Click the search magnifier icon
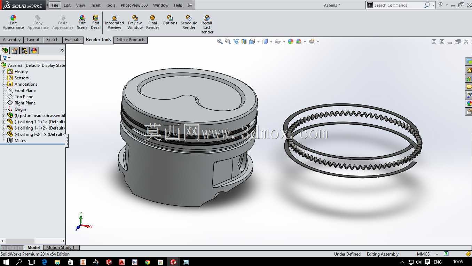 (427, 5)
